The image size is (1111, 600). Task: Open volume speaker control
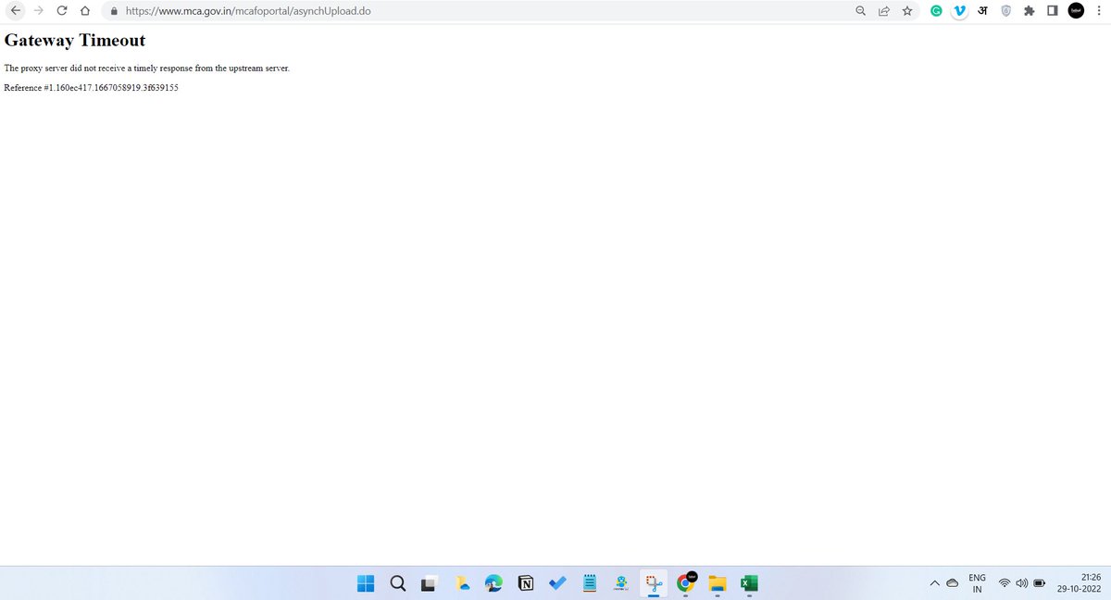point(1021,583)
